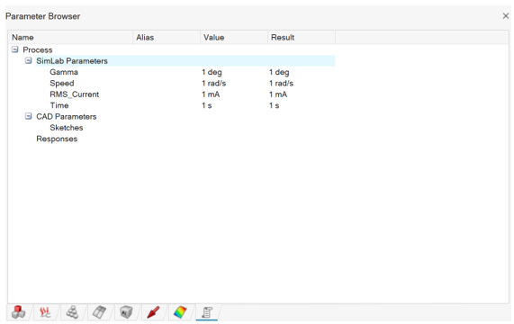Select the CAD Parameters item
514x324 pixels.
click(x=67, y=117)
